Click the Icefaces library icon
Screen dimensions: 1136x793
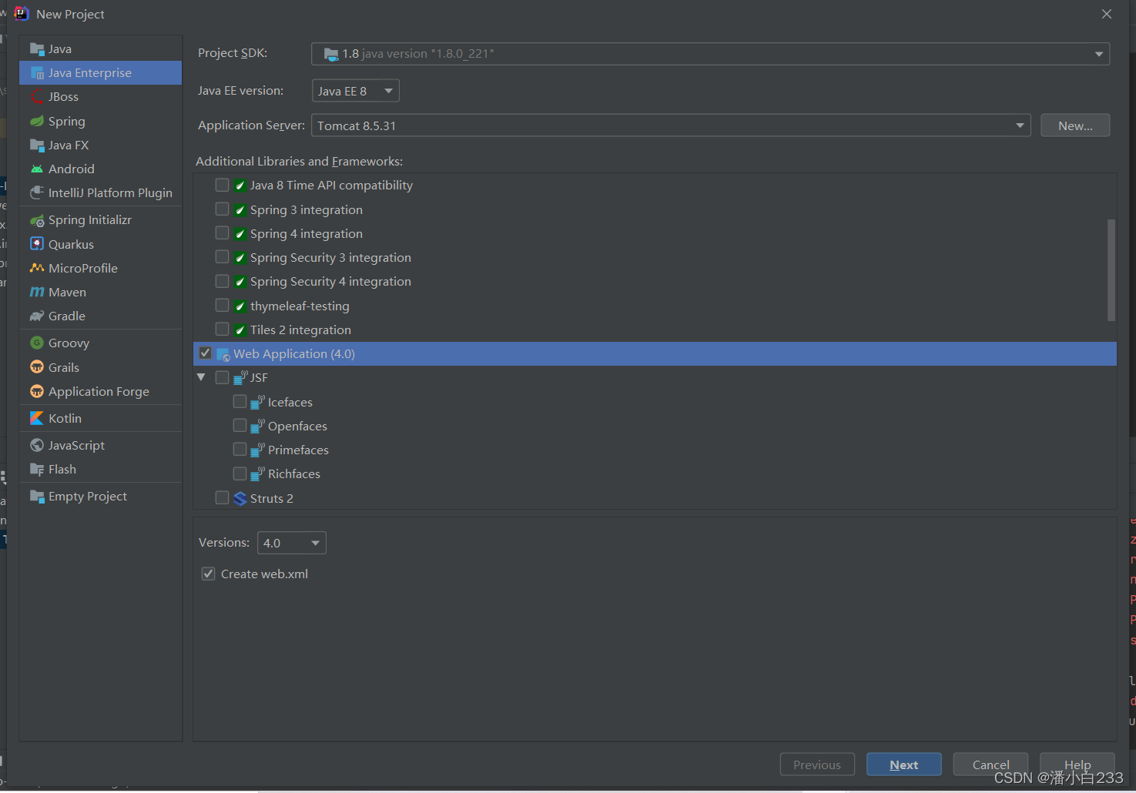pyautogui.click(x=258, y=402)
